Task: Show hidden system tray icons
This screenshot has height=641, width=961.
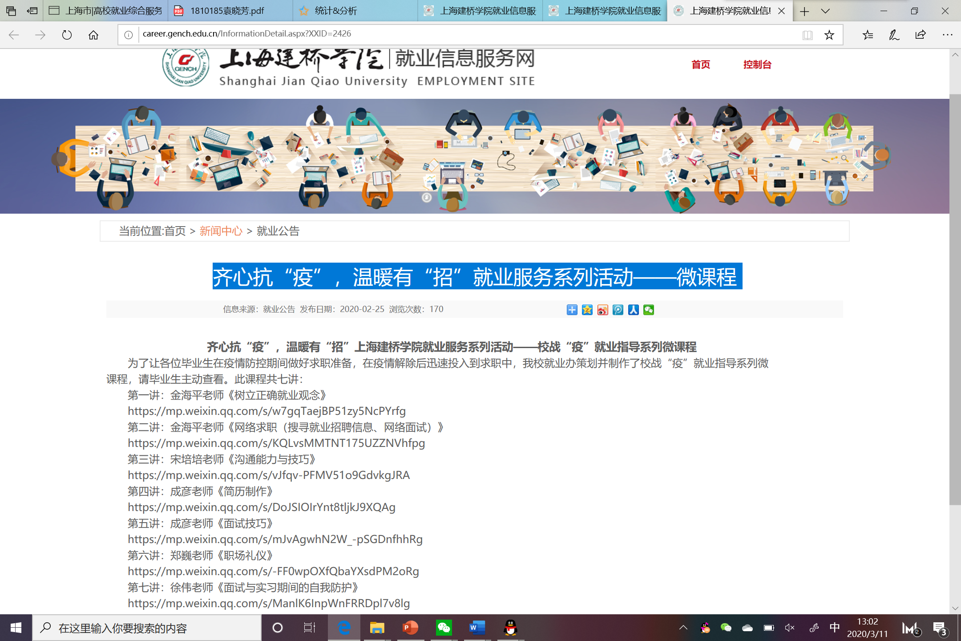Action: click(683, 628)
